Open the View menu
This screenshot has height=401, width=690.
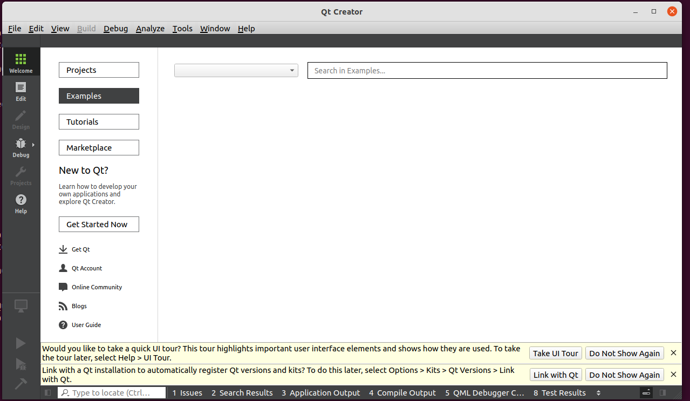click(60, 29)
